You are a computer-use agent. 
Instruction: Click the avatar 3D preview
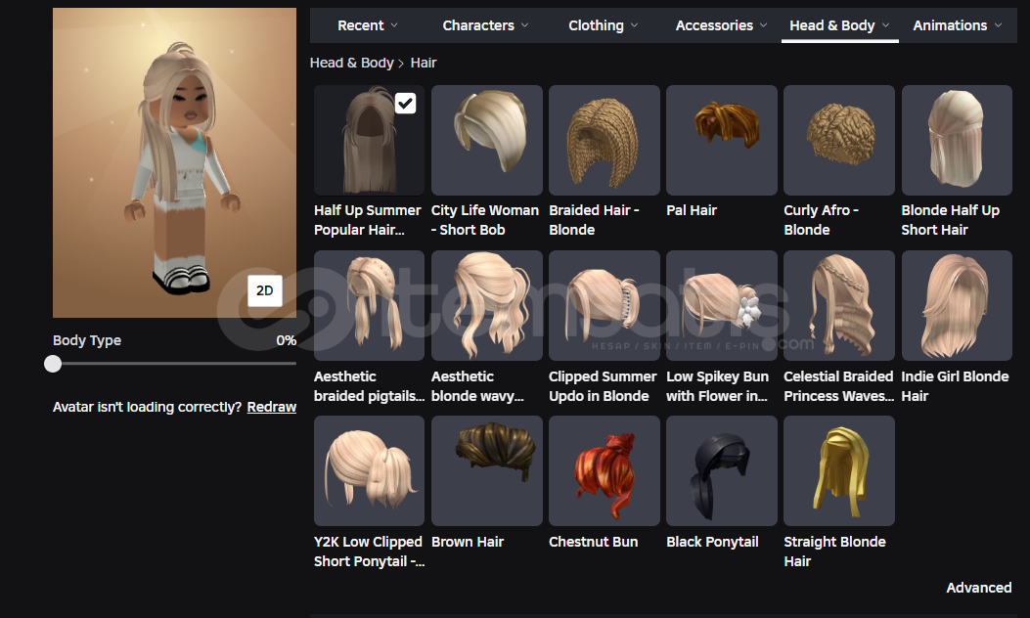pyautogui.click(x=175, y=163)
